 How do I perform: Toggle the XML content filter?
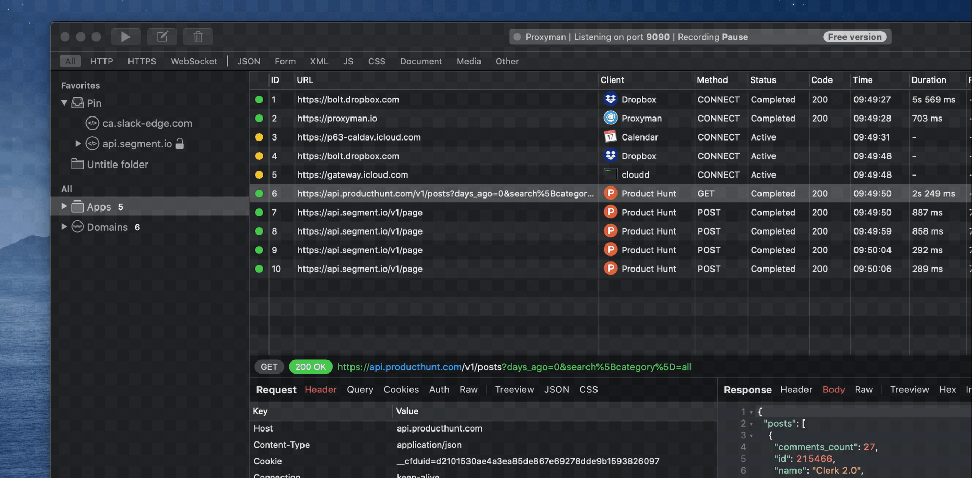(319, 61)
